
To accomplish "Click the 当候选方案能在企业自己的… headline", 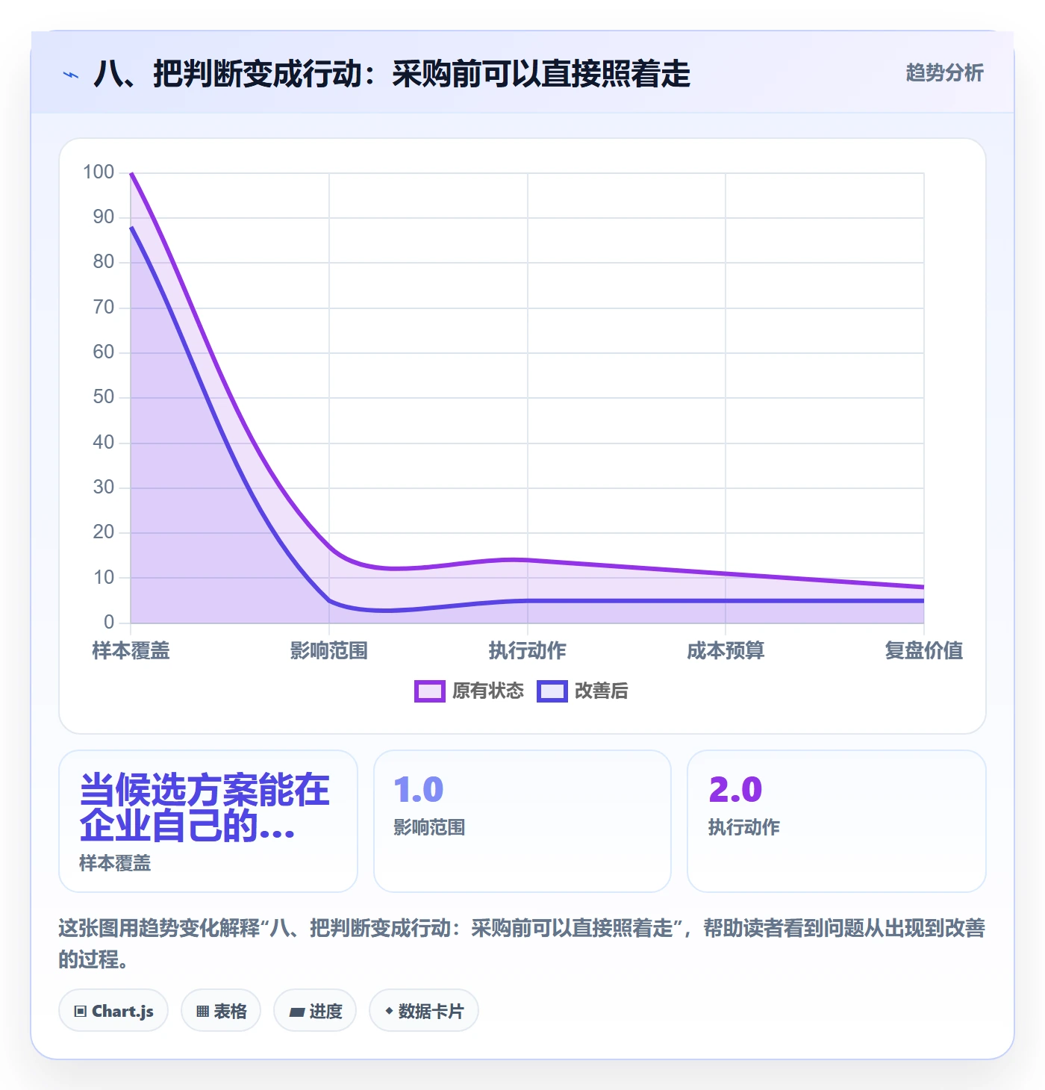I will pos(205,808).
